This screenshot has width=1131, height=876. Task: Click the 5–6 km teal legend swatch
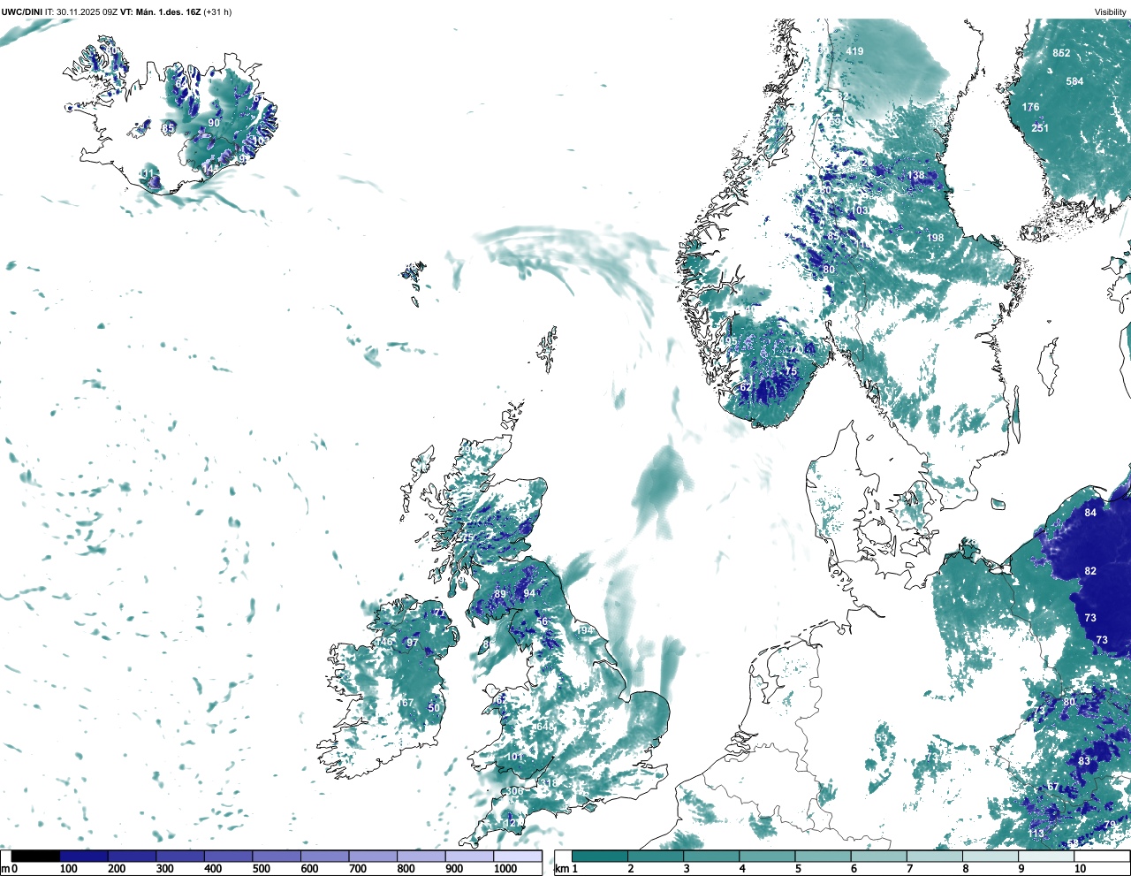tap(823, 857)
